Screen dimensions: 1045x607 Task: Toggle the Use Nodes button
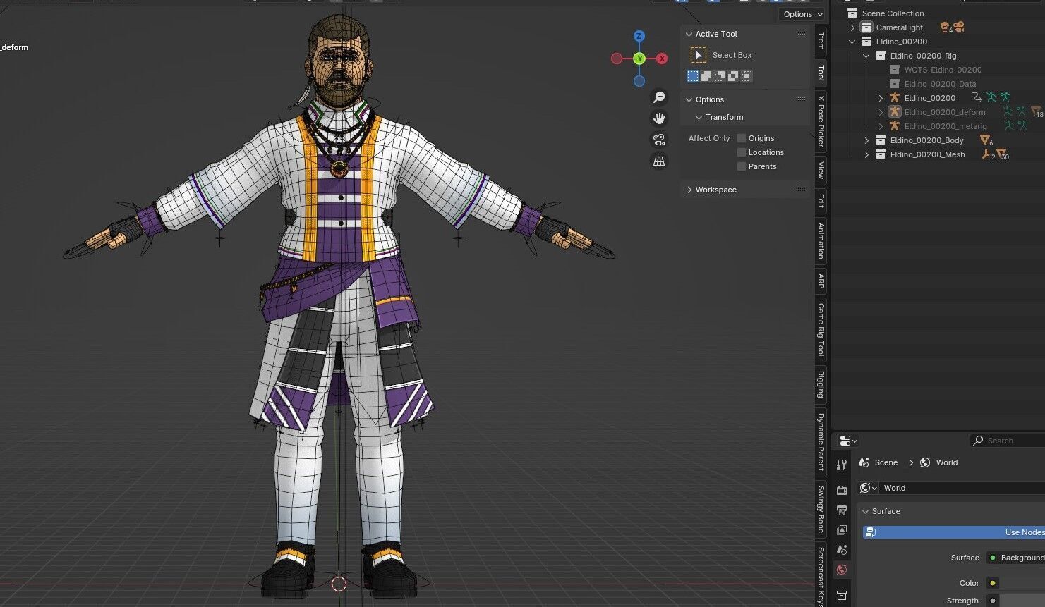tap(953, 532)
